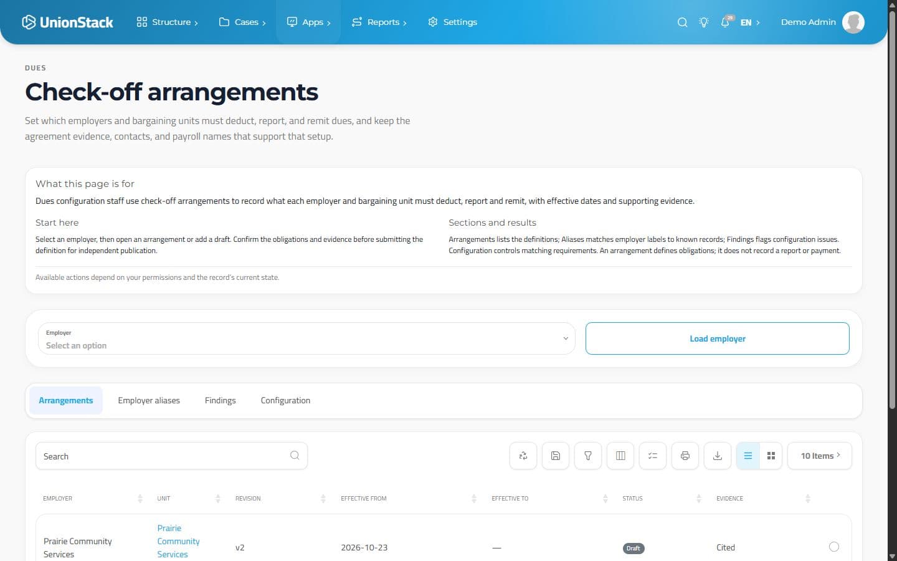The image size is (897, 561).
Task: Open the Findings tab
Action: point(221,400)
